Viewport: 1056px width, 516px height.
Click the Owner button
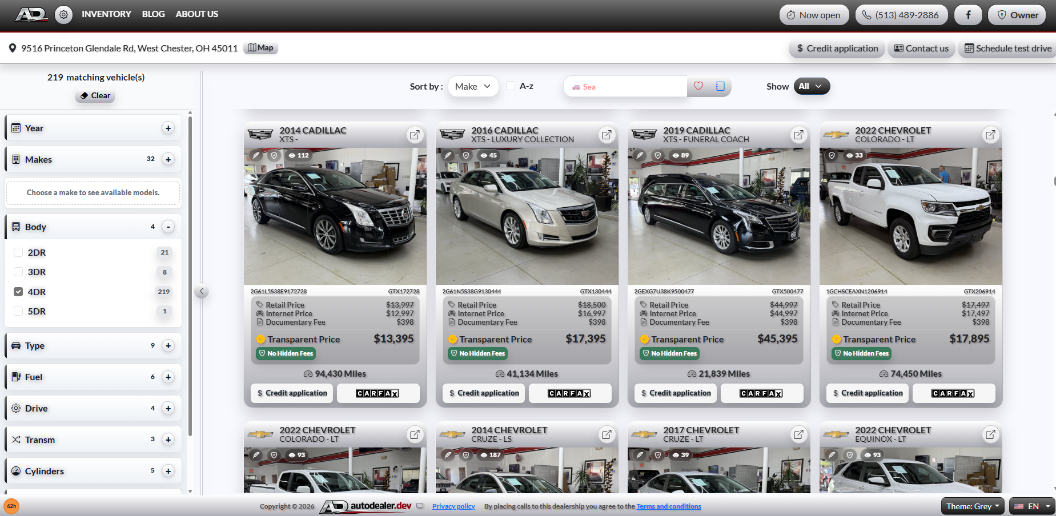click(1017, 15)
